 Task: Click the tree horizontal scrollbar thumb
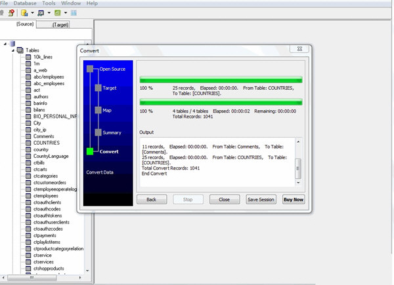(x=32, y=278)
